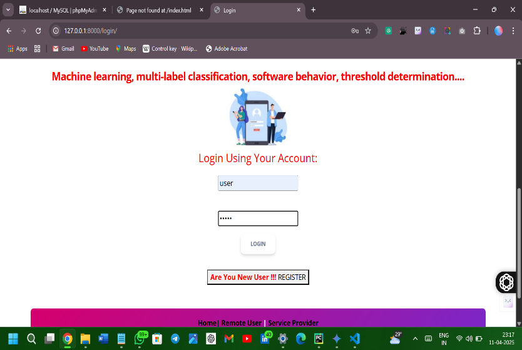Viewport: 522px width, 350px height.
Task: Open the ENG IN language switcher
Action: tap(444, 339)
